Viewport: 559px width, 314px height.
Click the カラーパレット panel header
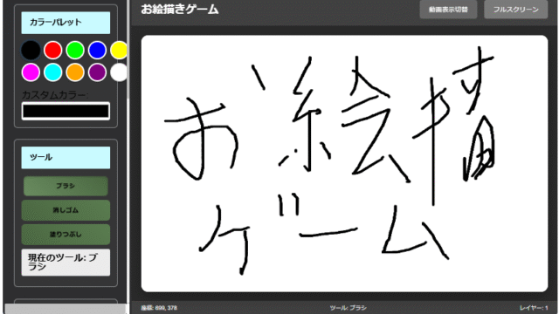coord(66,23)
